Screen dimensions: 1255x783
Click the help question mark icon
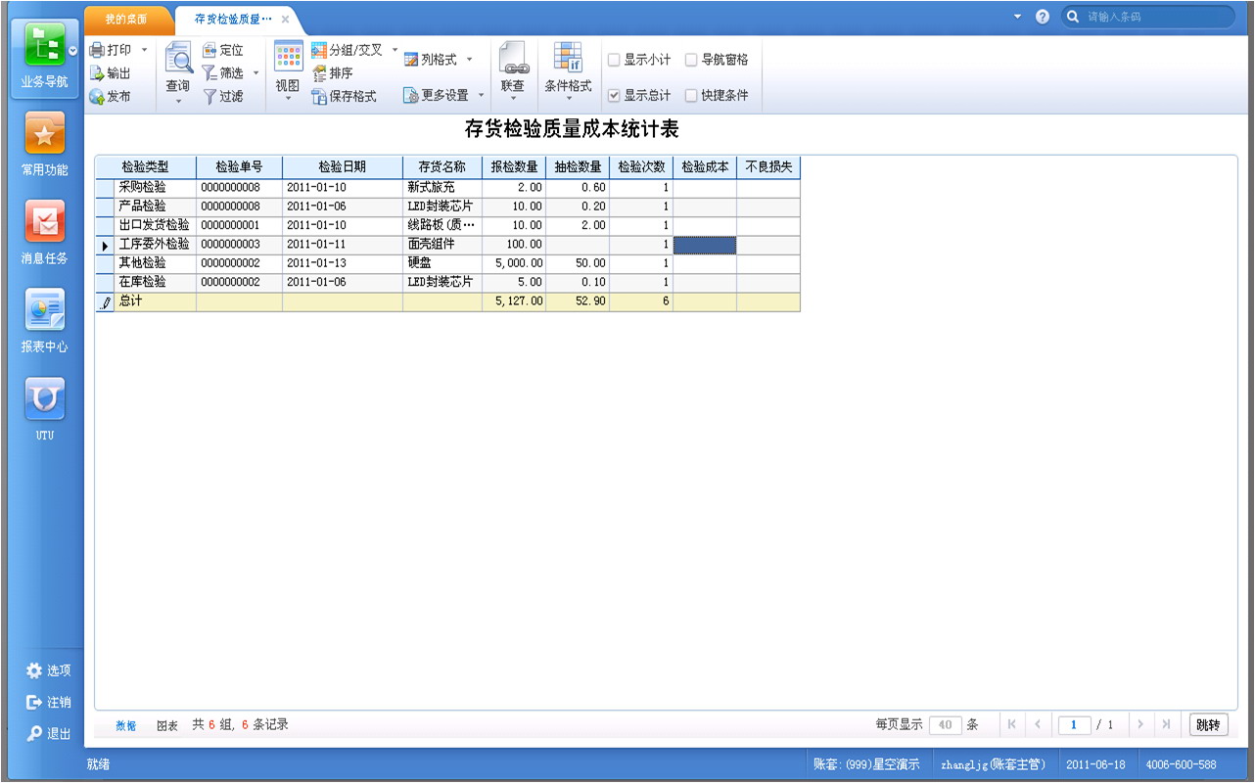(x=1043, y=17)
